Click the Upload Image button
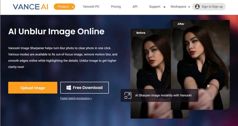 [33, 88]
